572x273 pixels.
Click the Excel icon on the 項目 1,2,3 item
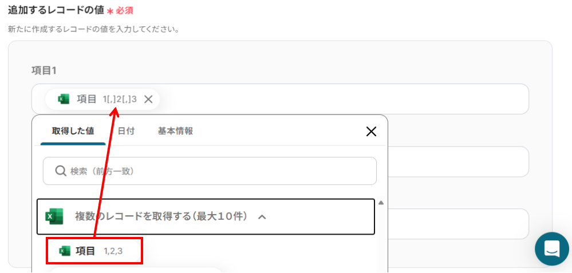coord(65,251)
